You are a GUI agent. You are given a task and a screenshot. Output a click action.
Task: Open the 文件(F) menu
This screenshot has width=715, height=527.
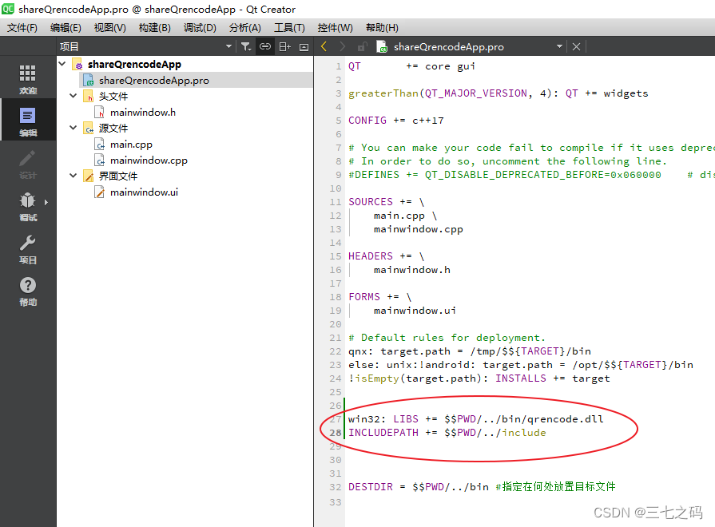[22, 28]
